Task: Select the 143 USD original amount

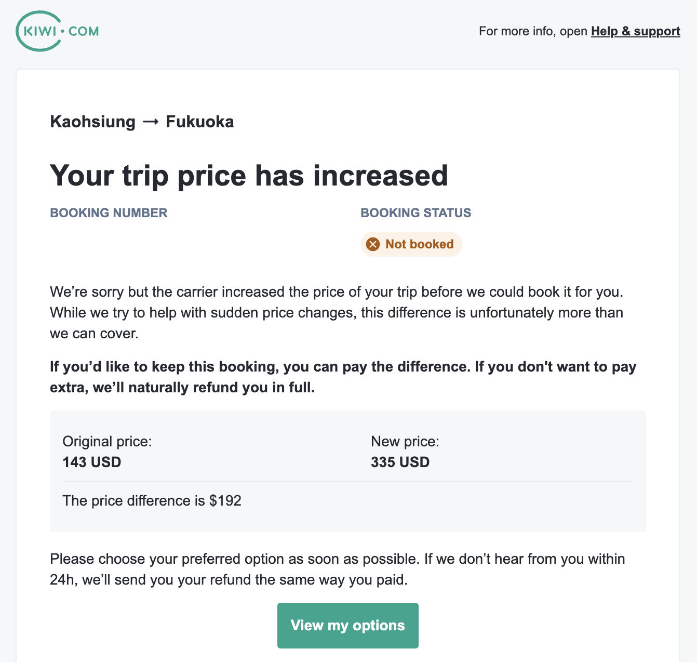Action: [92, 462]
